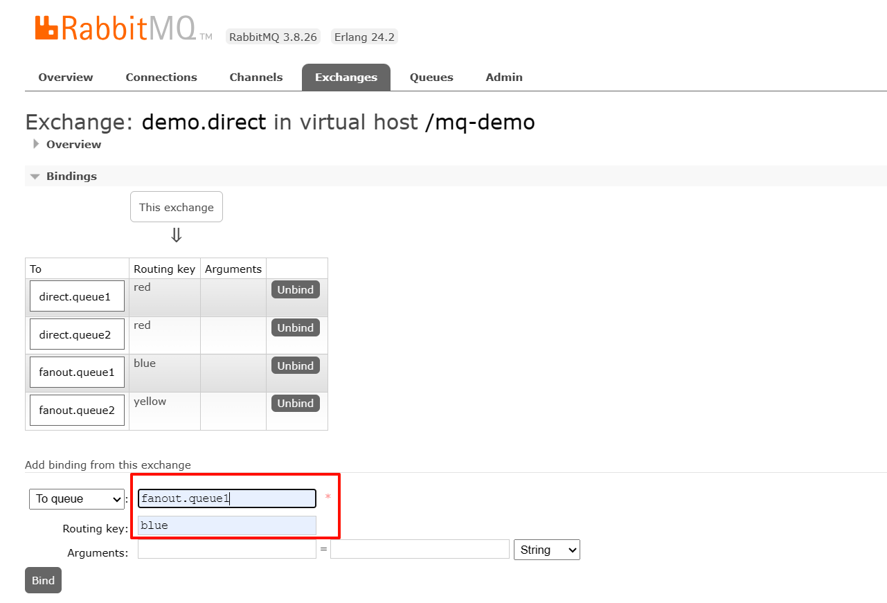The image size is (887, 603).
Task: Click the yellow routing key cell
Action: point(165,411)
